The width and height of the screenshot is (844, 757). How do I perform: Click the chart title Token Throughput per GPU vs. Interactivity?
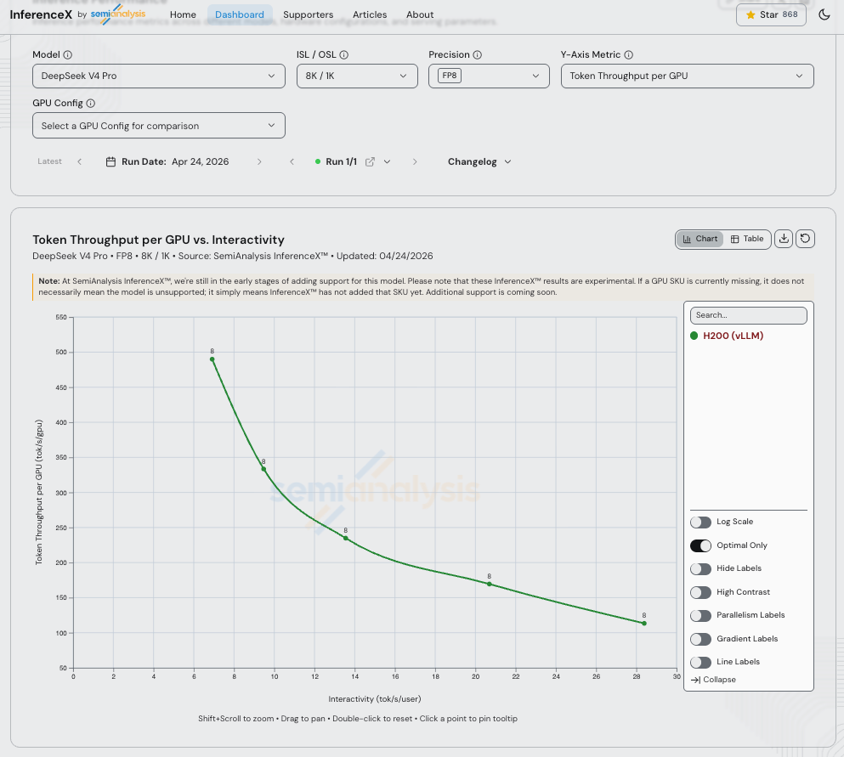click(158, 240)
